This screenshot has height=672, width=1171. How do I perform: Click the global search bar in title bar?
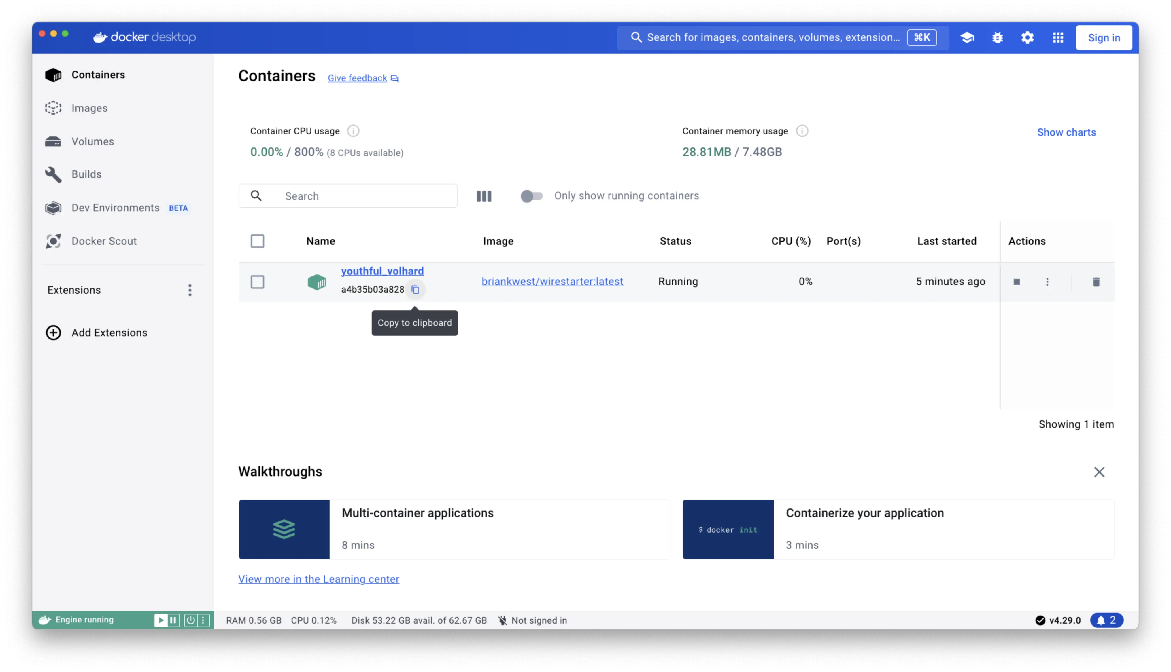point(783,37)
